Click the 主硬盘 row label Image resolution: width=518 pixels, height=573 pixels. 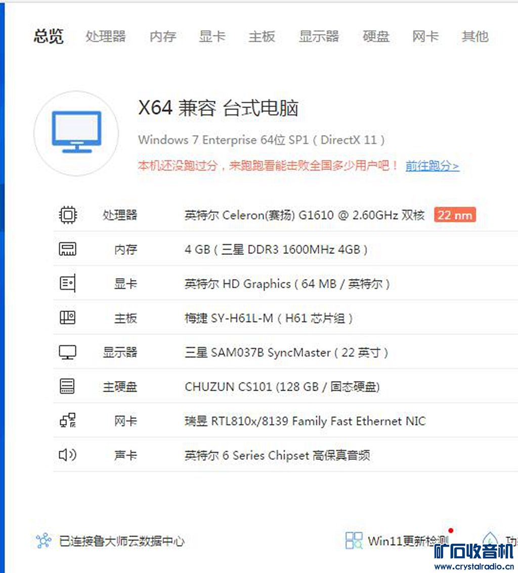coord(120,387)
